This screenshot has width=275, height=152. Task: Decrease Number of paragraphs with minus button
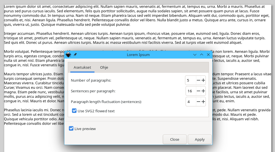coord(198,80)
